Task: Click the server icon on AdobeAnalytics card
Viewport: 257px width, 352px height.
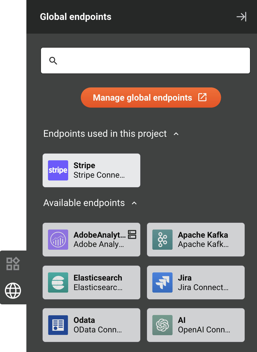Action: 132,234
